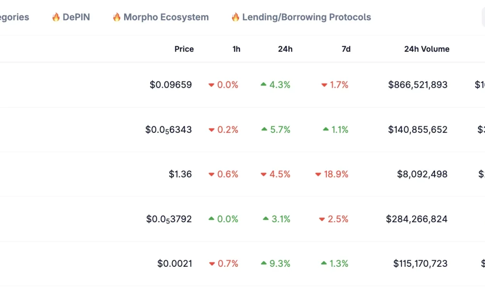
Task: Click the partially visible Categories heading
Action: [x=15, y=16]
